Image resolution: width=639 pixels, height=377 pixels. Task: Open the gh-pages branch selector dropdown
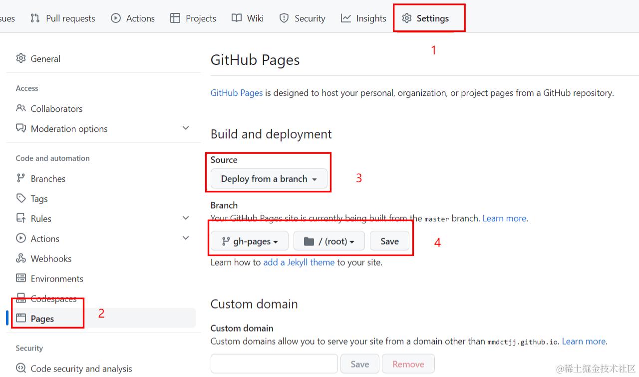[250, 241]
